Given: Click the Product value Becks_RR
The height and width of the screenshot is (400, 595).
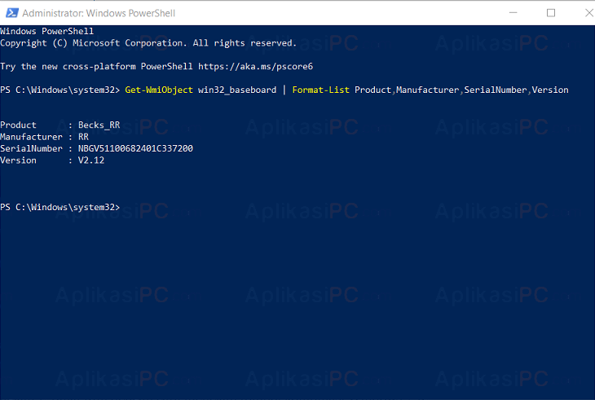Looking at the screenshot, I should (99, 125).
